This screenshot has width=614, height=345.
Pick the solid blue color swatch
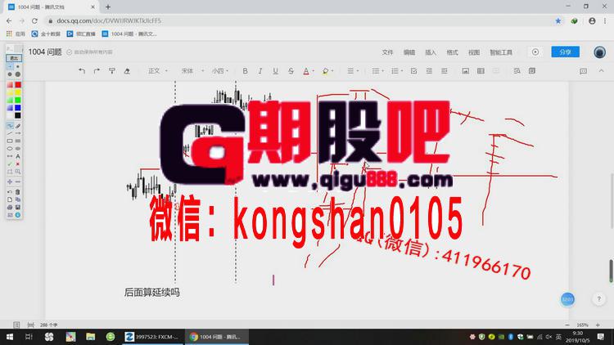tap(18, 108)
